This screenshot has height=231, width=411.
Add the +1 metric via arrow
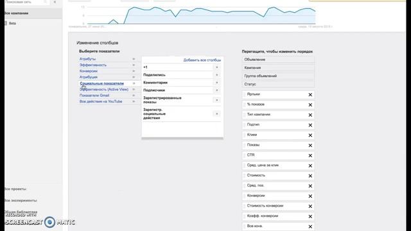pos(217,67)
